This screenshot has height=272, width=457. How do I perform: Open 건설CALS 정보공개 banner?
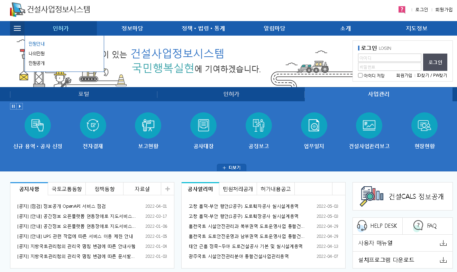tap(403, 196)
